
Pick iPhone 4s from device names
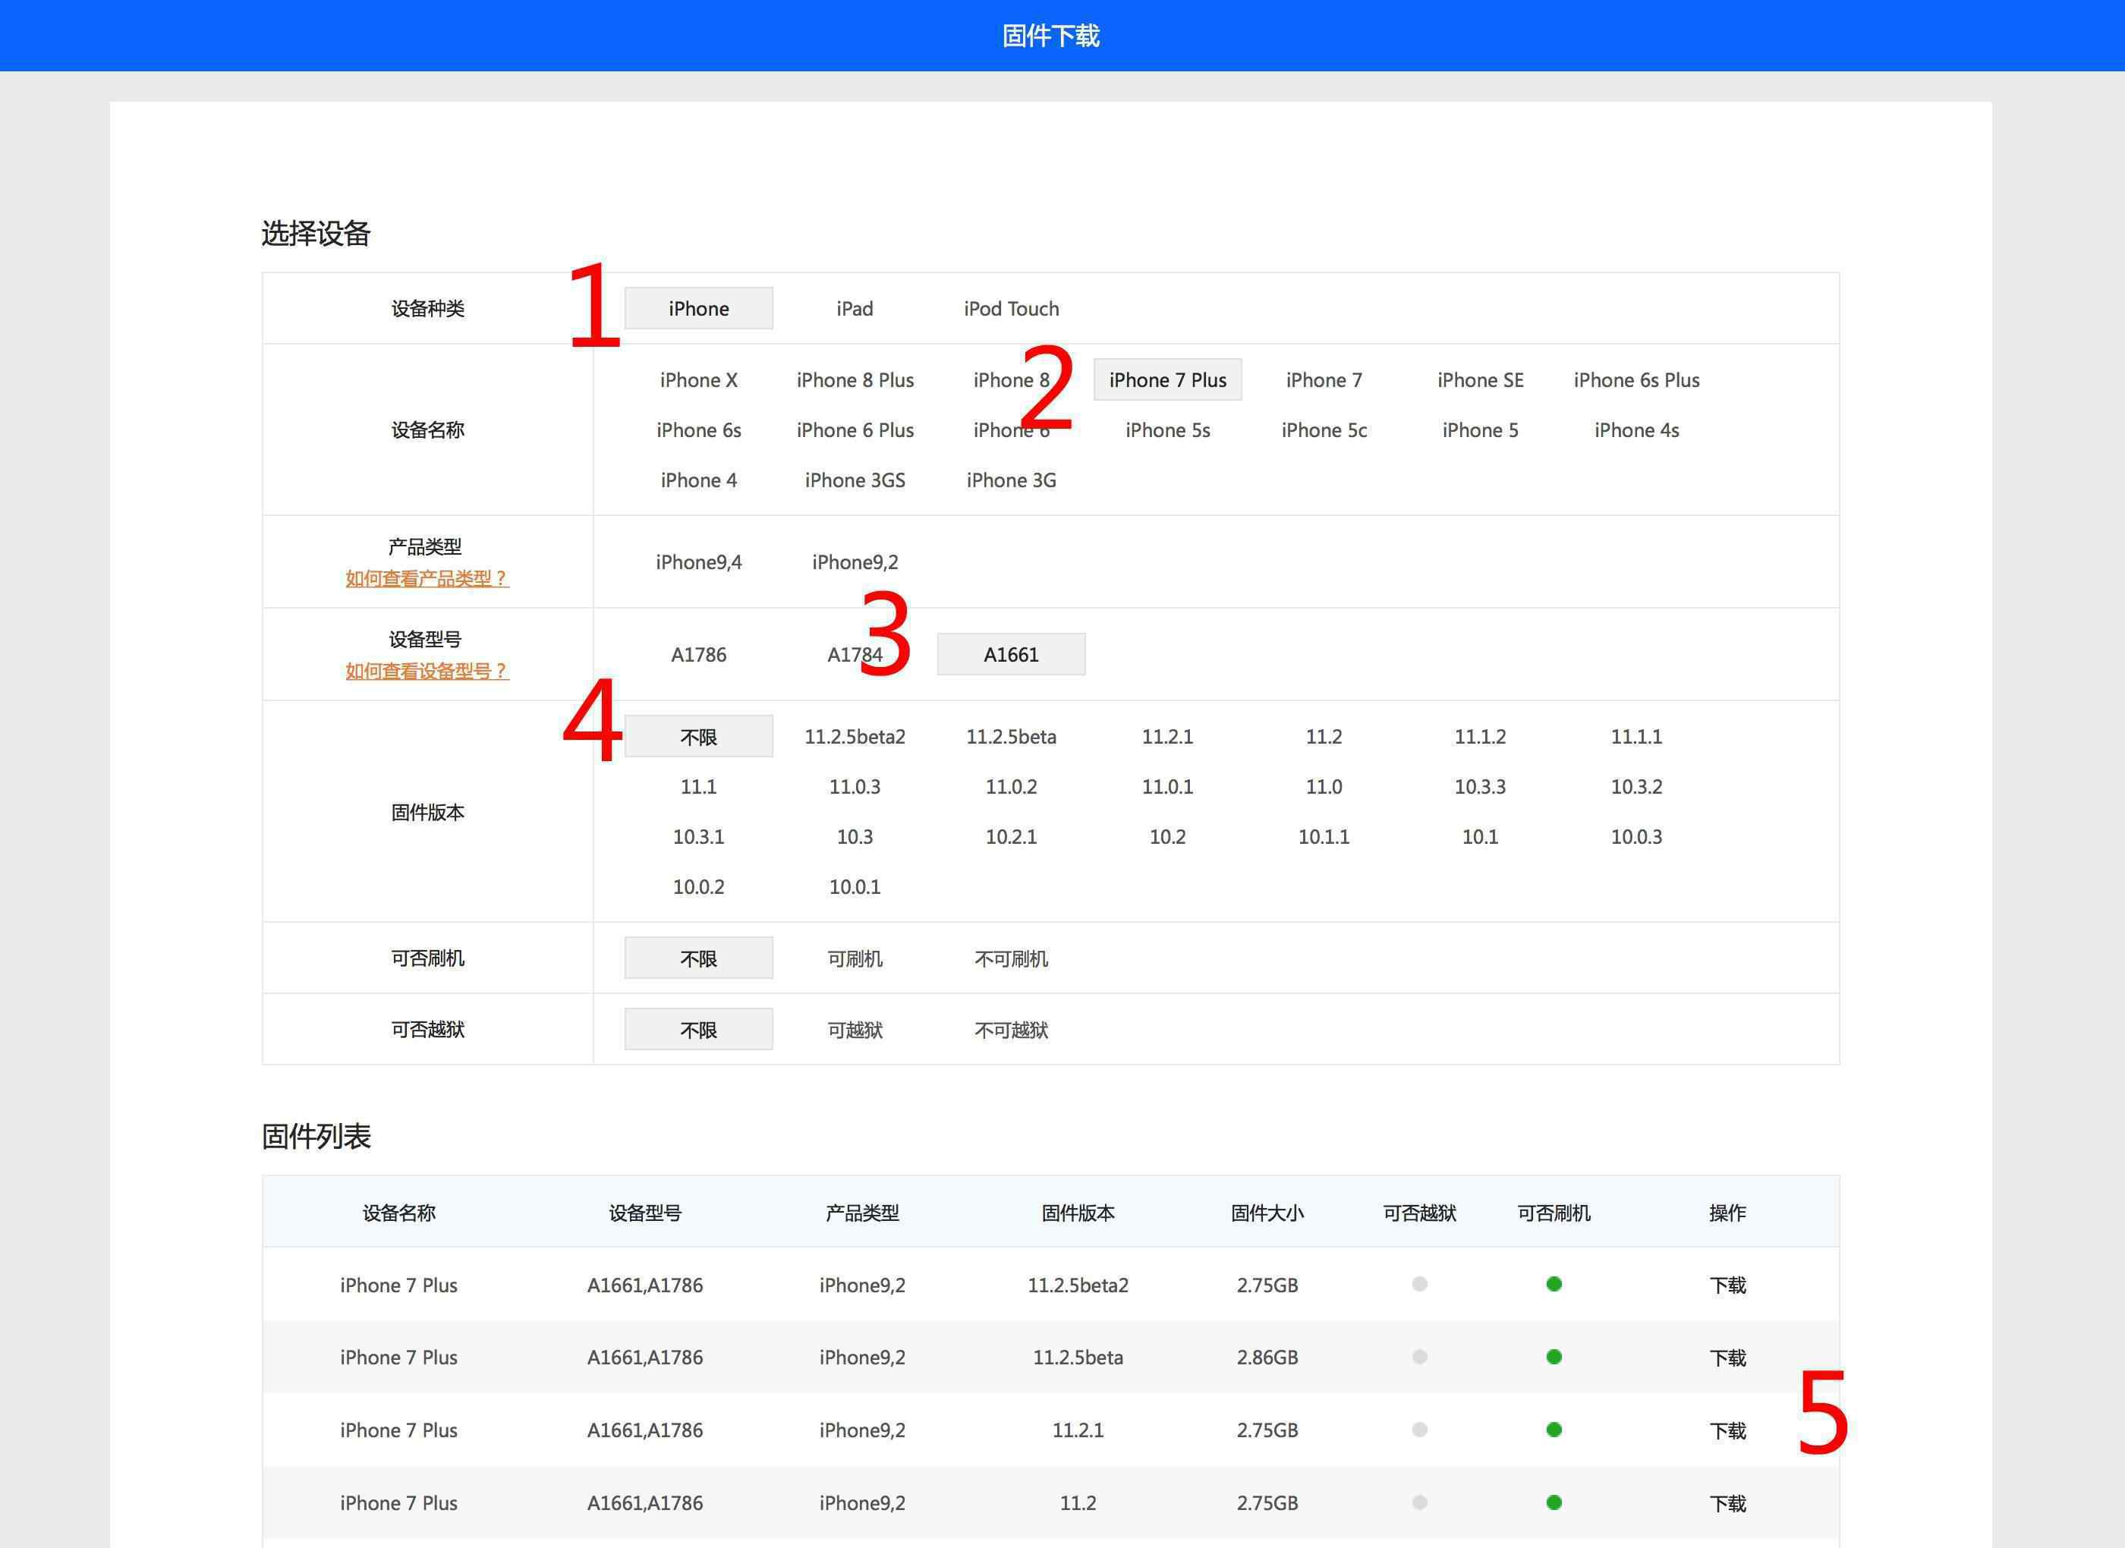1637,430
